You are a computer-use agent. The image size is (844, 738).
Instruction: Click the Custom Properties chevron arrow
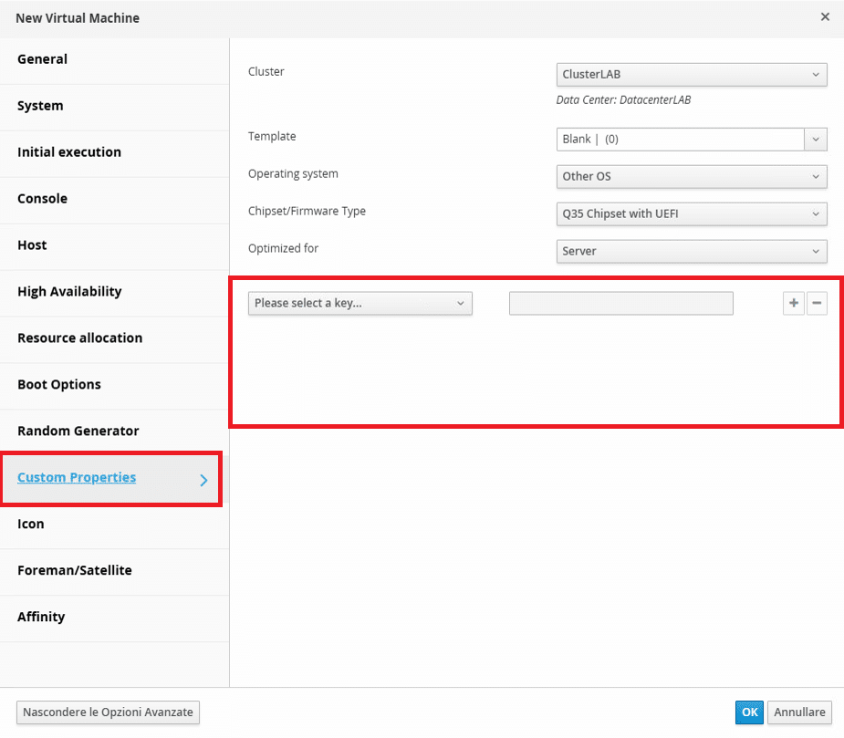[x=203, y=480]
